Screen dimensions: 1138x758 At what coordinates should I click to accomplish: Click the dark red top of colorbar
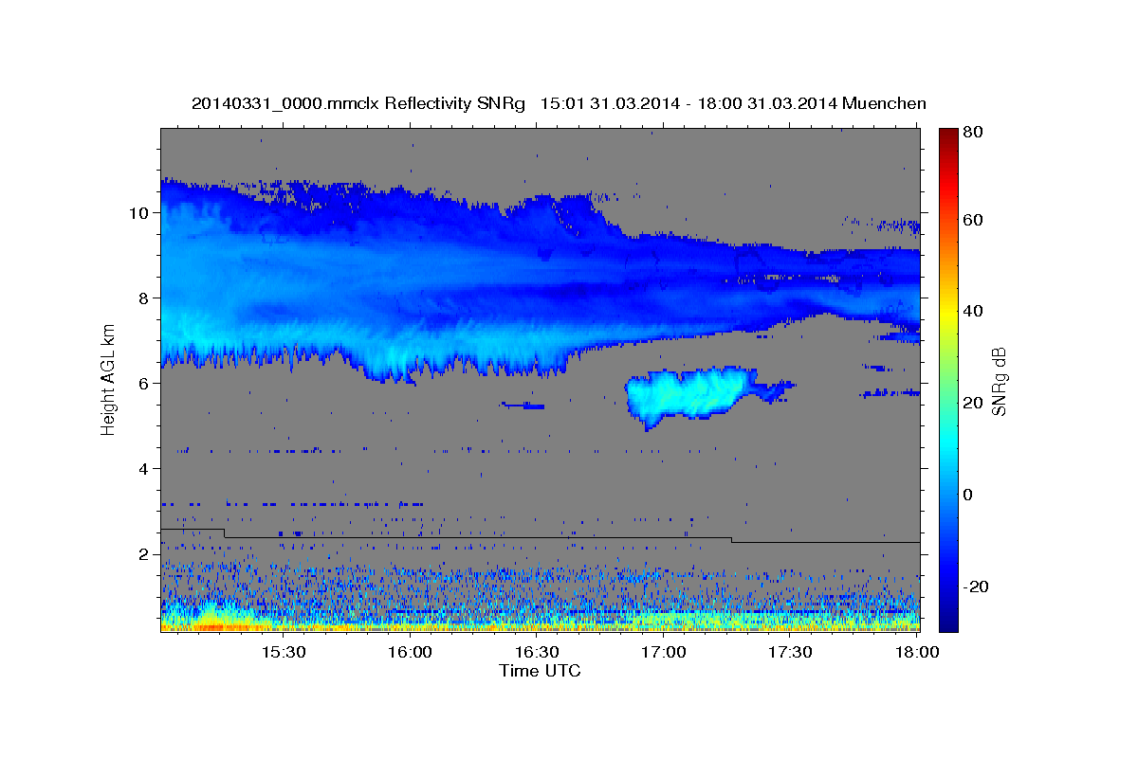[x=948, y=137]
